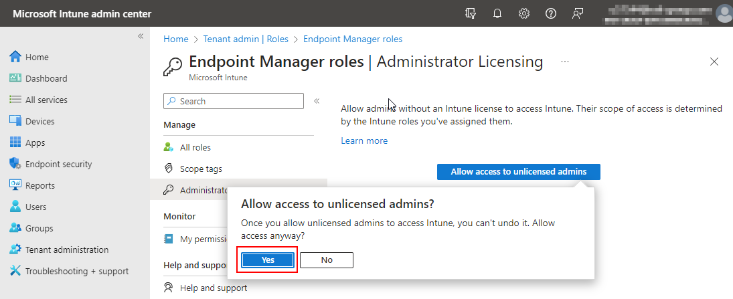Go to Tenant admin | Roles breadcrumb
The image size is (733, 299).
[x=246, y=39]
